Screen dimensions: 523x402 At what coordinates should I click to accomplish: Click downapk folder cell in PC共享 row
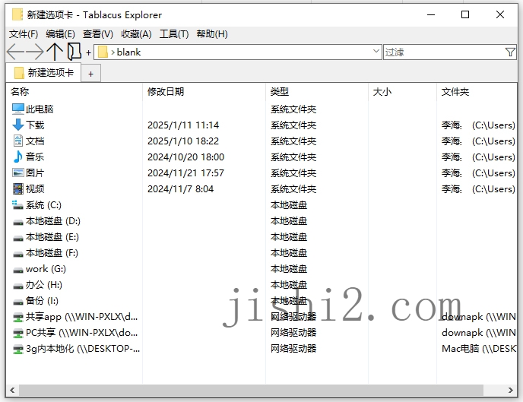point(479,333)
